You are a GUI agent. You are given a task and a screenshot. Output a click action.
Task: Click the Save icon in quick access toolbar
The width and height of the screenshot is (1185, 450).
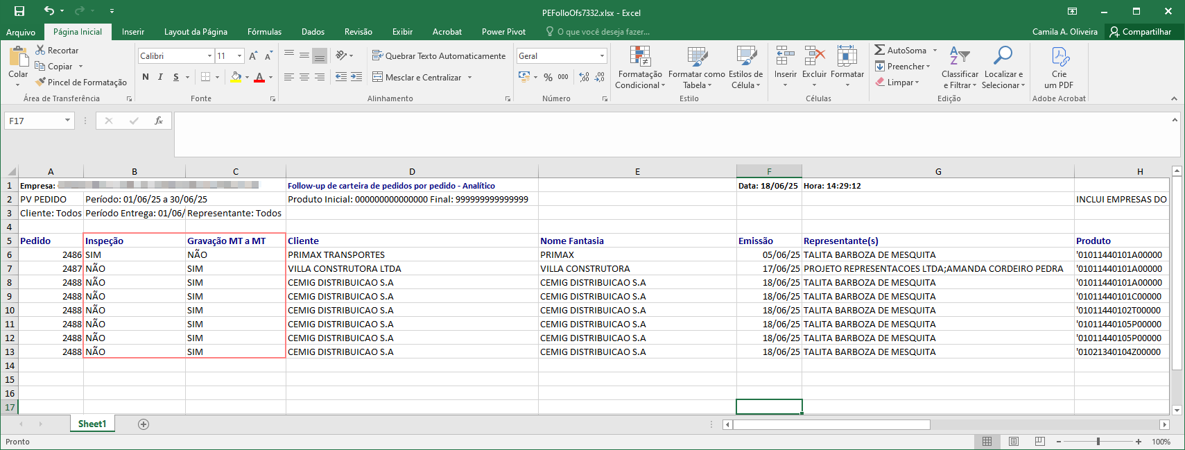point(19,11)
